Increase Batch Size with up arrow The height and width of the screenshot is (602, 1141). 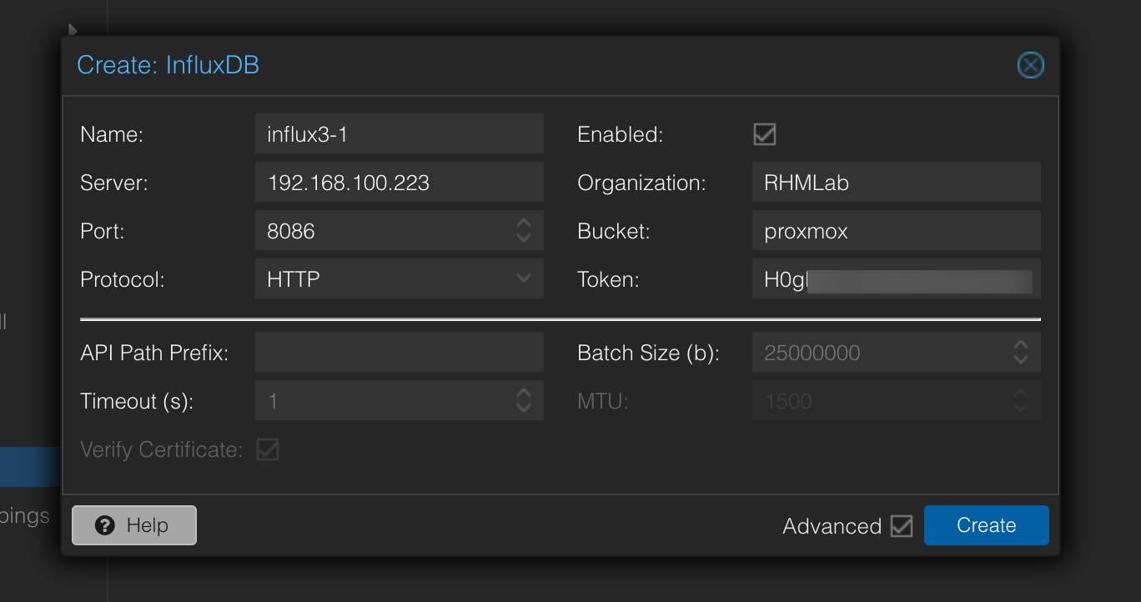1021,344
